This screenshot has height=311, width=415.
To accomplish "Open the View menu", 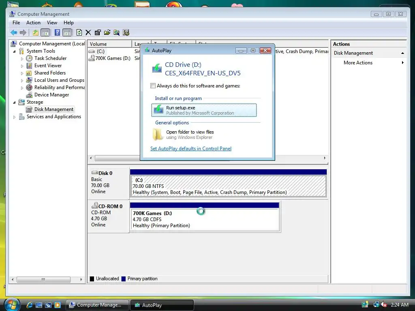I will (x=52, y=23).
